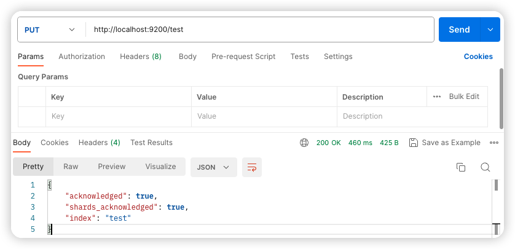Copy the response body with the copy icon
This screenshot has width=515, height=249.
point(461,167)
